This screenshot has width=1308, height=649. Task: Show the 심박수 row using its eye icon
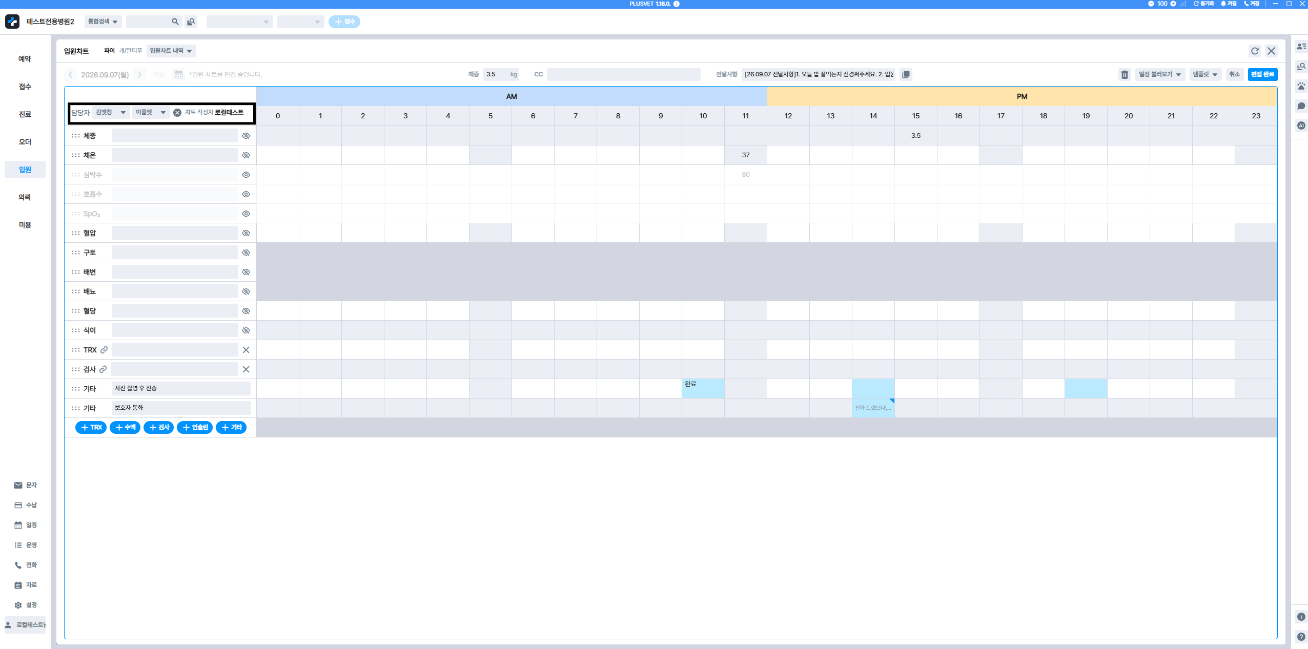(246, 175)
